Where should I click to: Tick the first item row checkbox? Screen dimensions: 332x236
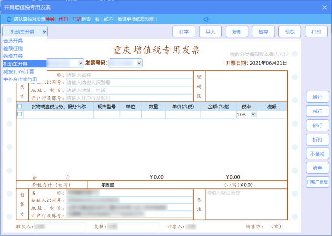(x=20, y=114)
